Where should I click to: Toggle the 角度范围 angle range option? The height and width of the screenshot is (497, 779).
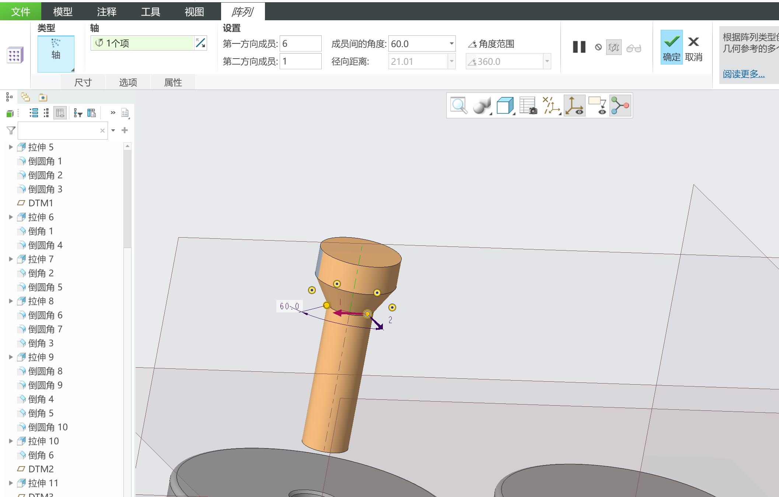[x=491, y=44]
